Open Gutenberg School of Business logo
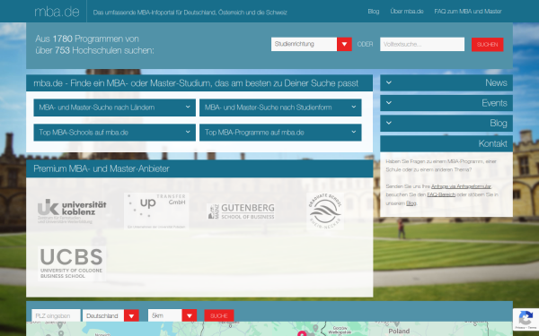Viewport: 539px width, 336px height. [241, 211]
